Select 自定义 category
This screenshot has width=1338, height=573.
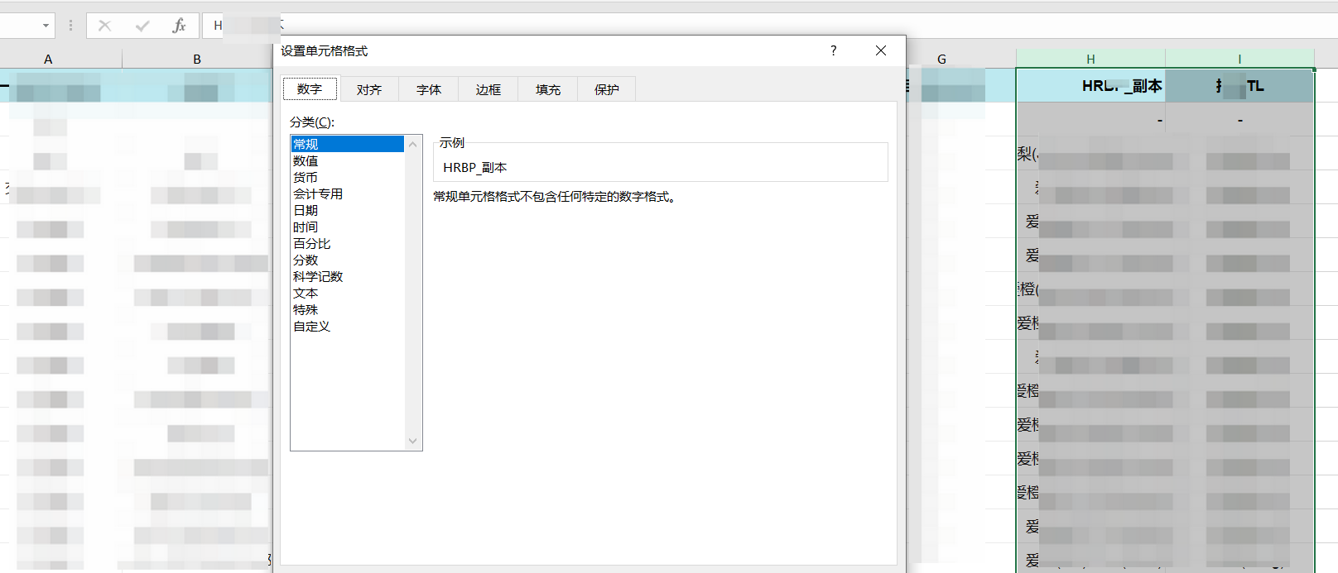click(x=312, y=327)
